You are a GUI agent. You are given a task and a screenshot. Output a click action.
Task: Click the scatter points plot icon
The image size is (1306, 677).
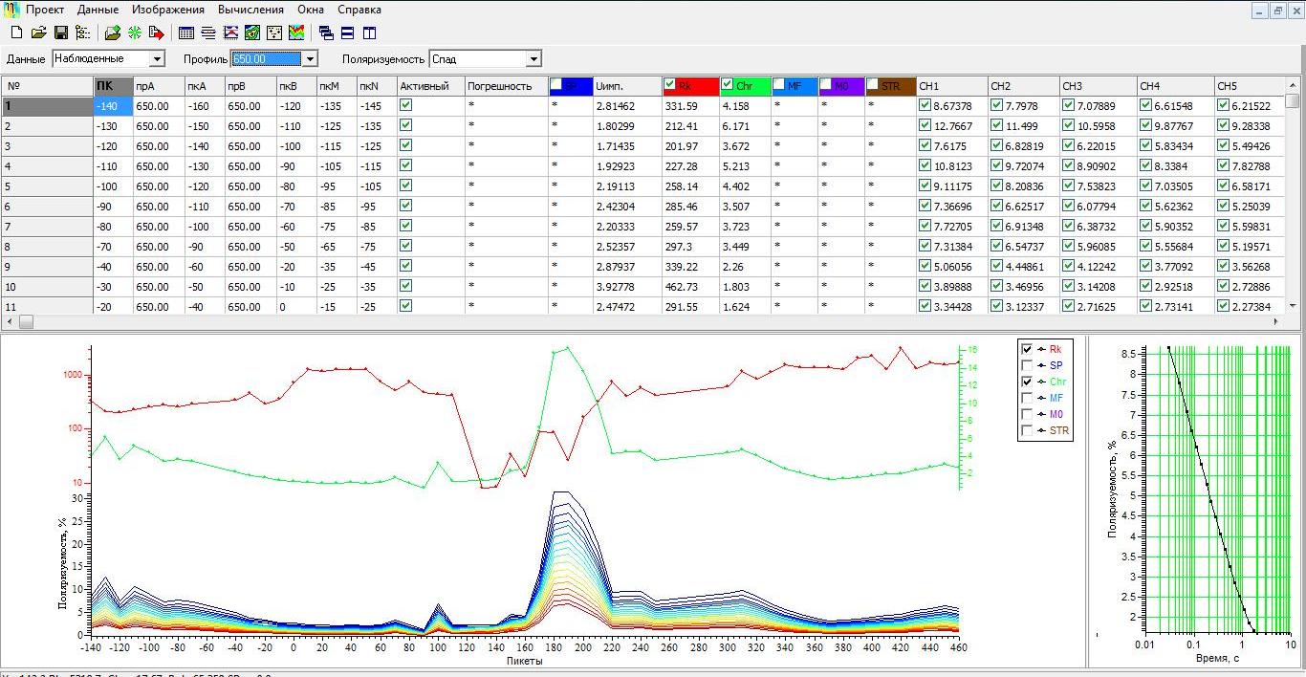click(x=274, y=33)
